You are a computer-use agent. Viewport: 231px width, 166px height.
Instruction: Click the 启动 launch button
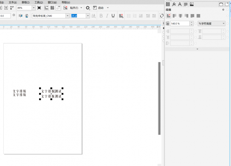tap(101, 8)
